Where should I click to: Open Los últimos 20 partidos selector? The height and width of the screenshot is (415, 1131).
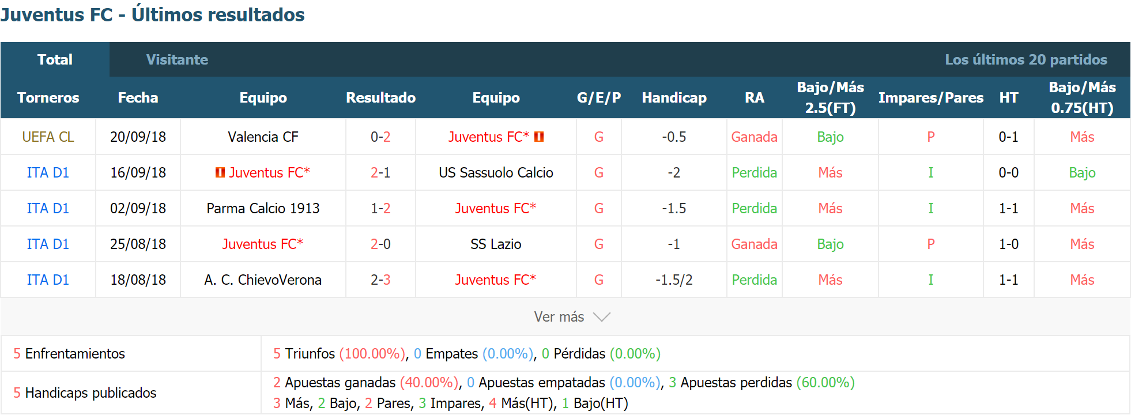coord(1026,59)
